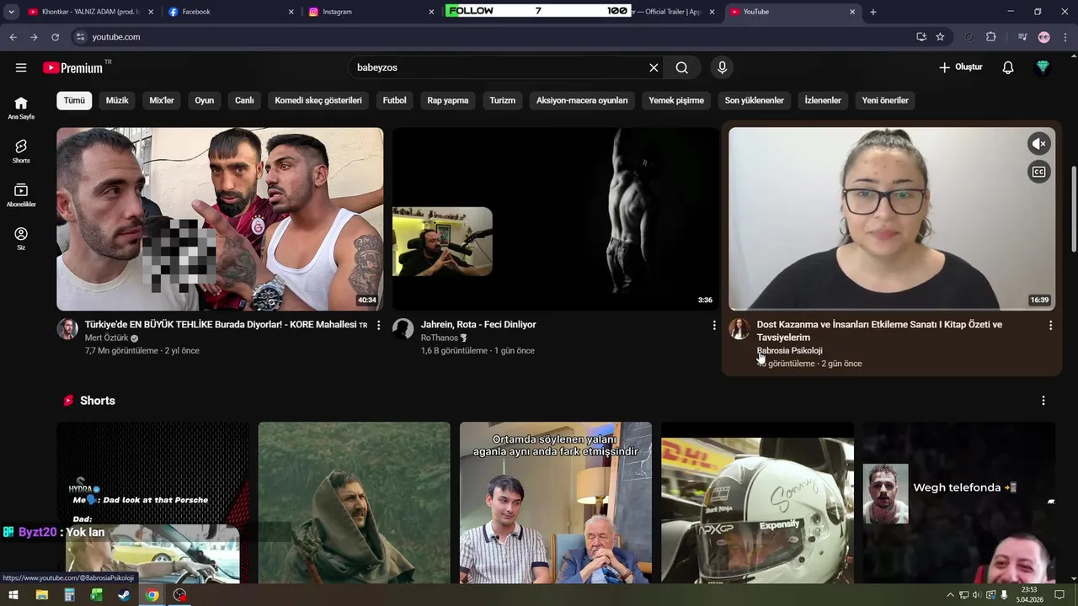Viewport: 1078px width, 606px height.
Task: Open the hooded man Shorts thumbnail
Action: coord(354,502)
